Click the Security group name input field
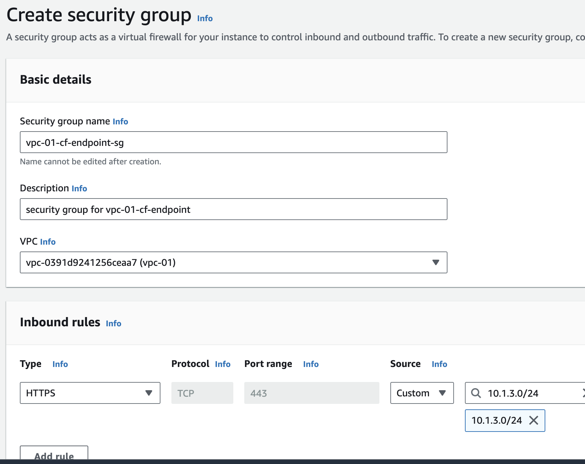The width and height of the screenshot is (585, 464). pos(233,142)
